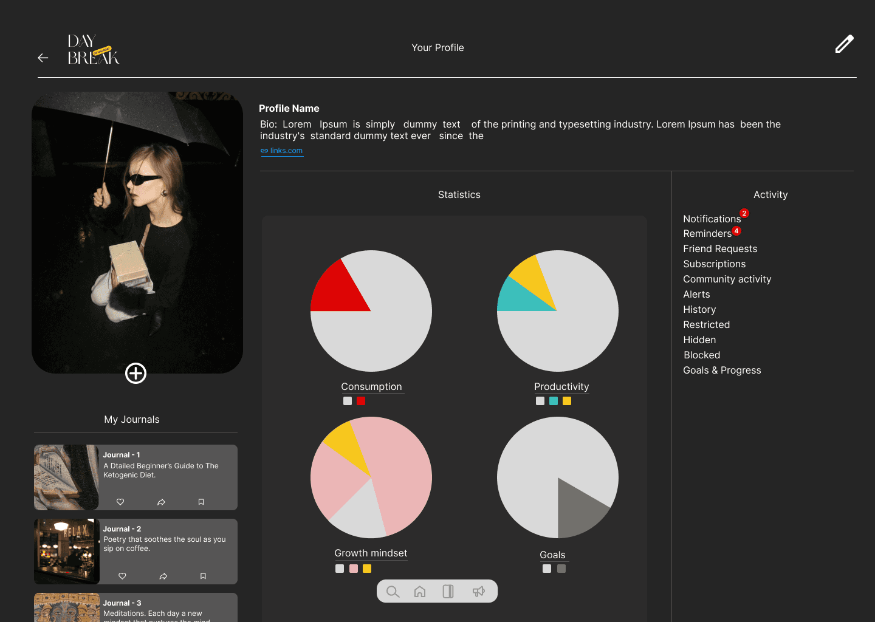This screenshot has height=622, width=875.
Task: Click the Reminders badge showing 4
Action: pyautogui.click(x=736, y=231)
